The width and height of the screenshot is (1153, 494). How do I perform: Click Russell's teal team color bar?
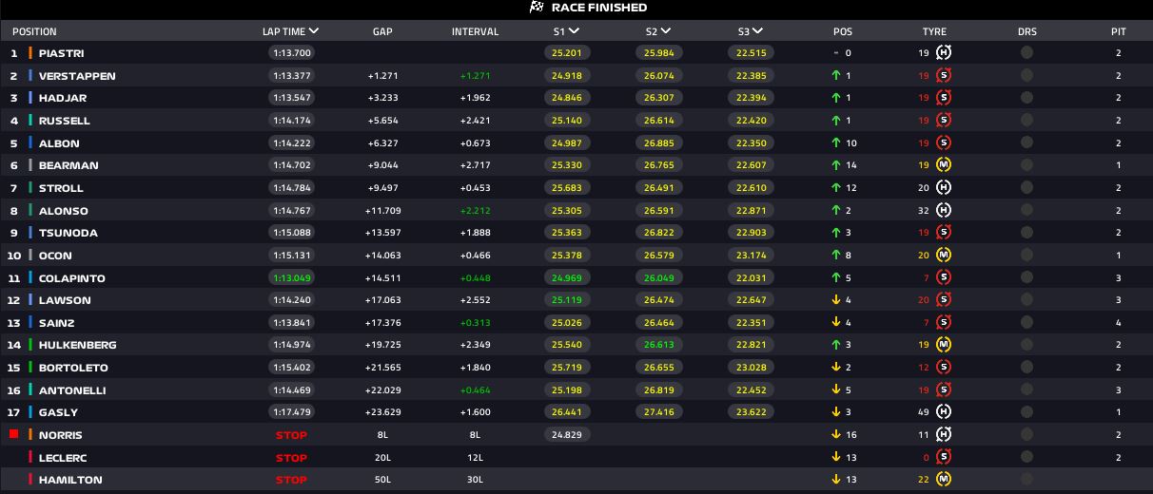tap(30, 121)
